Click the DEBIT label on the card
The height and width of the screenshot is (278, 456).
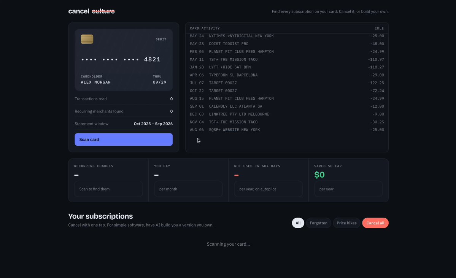pyautogui.click(x=161, y=39)
